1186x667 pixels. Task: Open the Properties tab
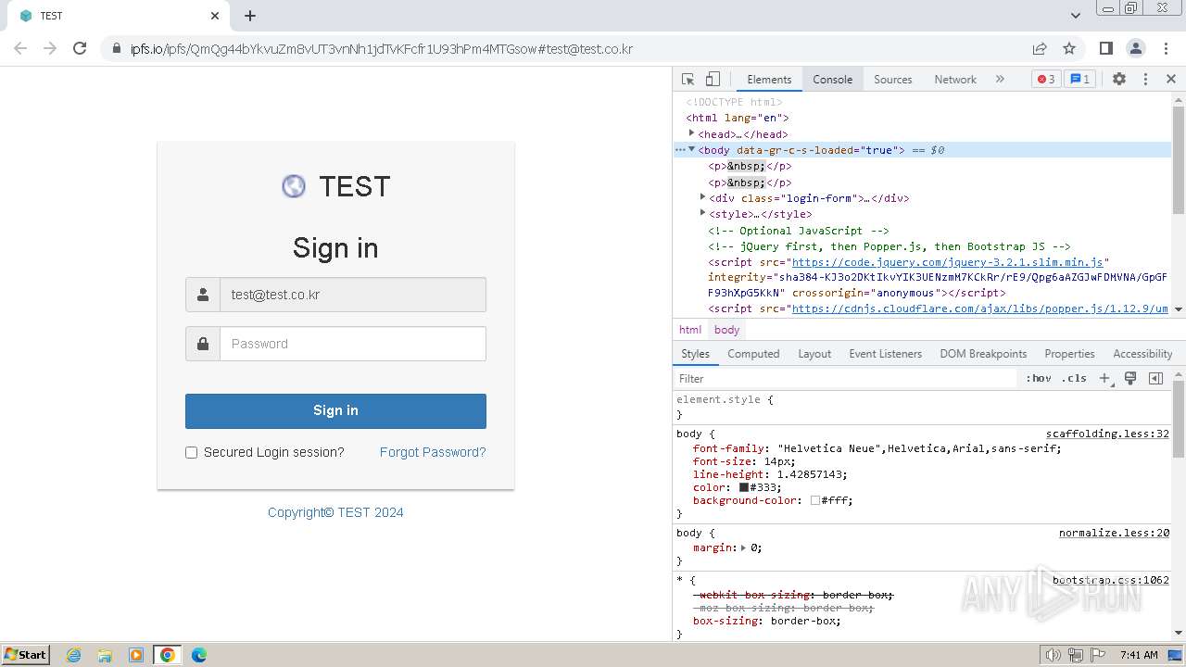pyautogui.click(x=1069, y=354)
